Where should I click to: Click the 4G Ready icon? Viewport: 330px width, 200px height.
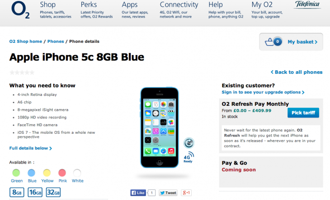click(189, 157)
